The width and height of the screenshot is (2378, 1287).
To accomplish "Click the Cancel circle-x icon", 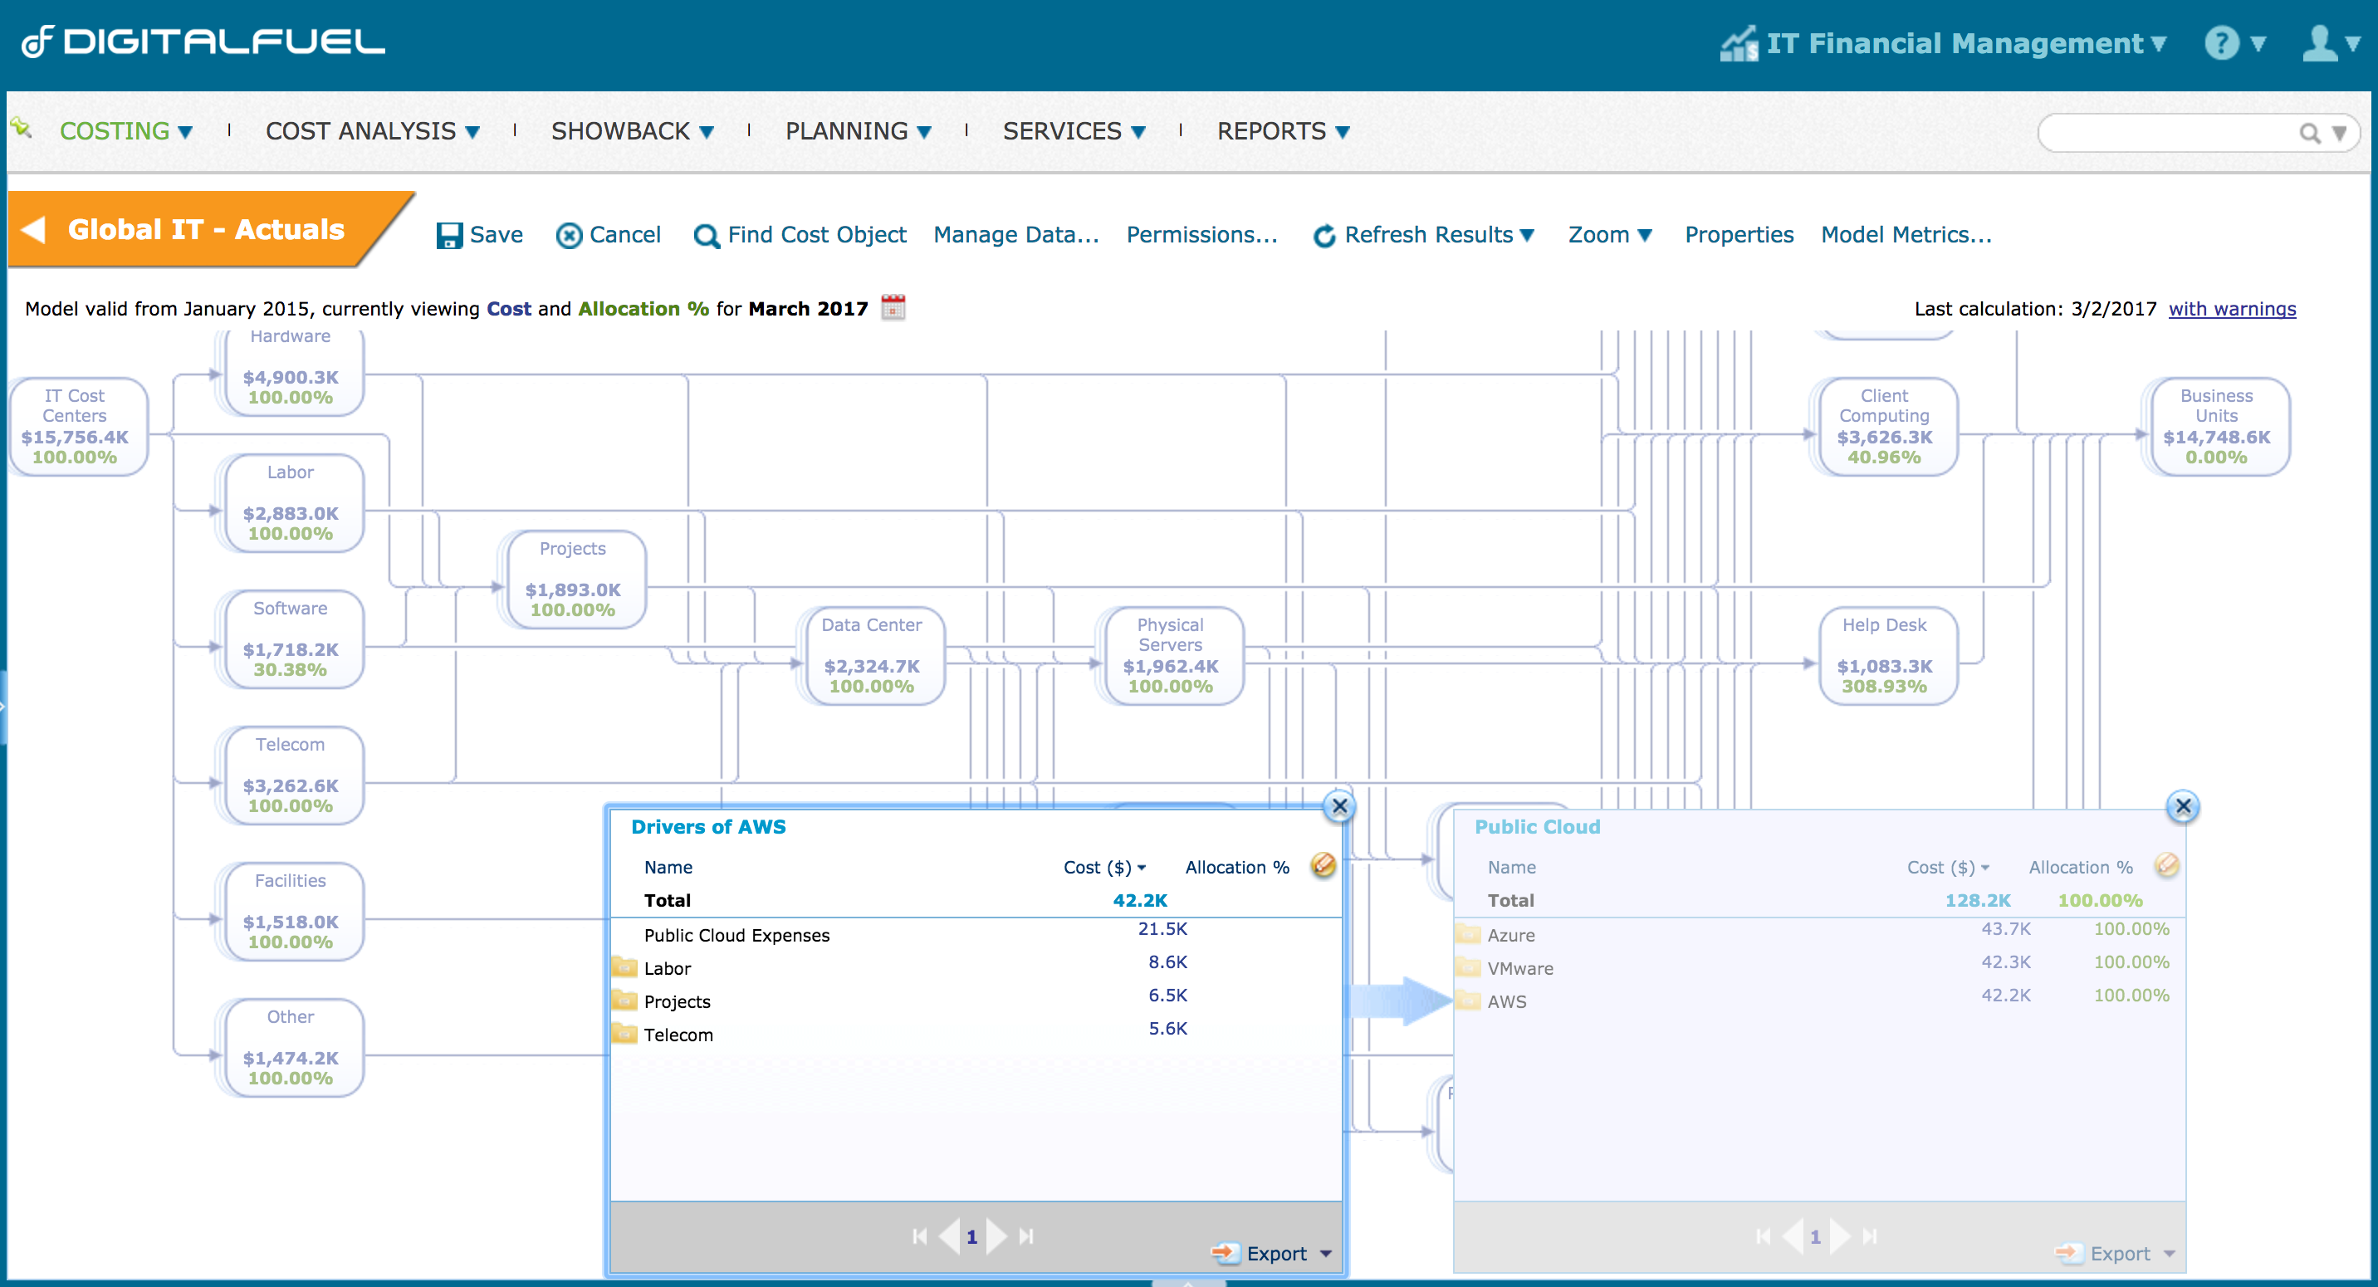I will click(x=569, y=236).
